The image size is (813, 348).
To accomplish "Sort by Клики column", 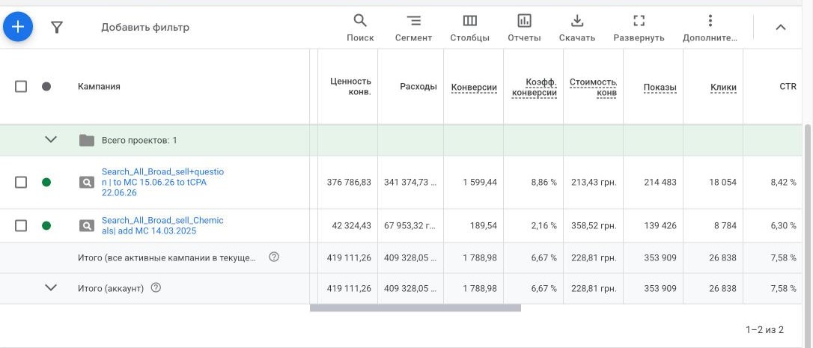I will click(723, 88).
